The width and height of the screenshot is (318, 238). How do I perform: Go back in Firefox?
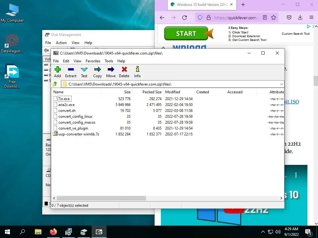point(162,18)
